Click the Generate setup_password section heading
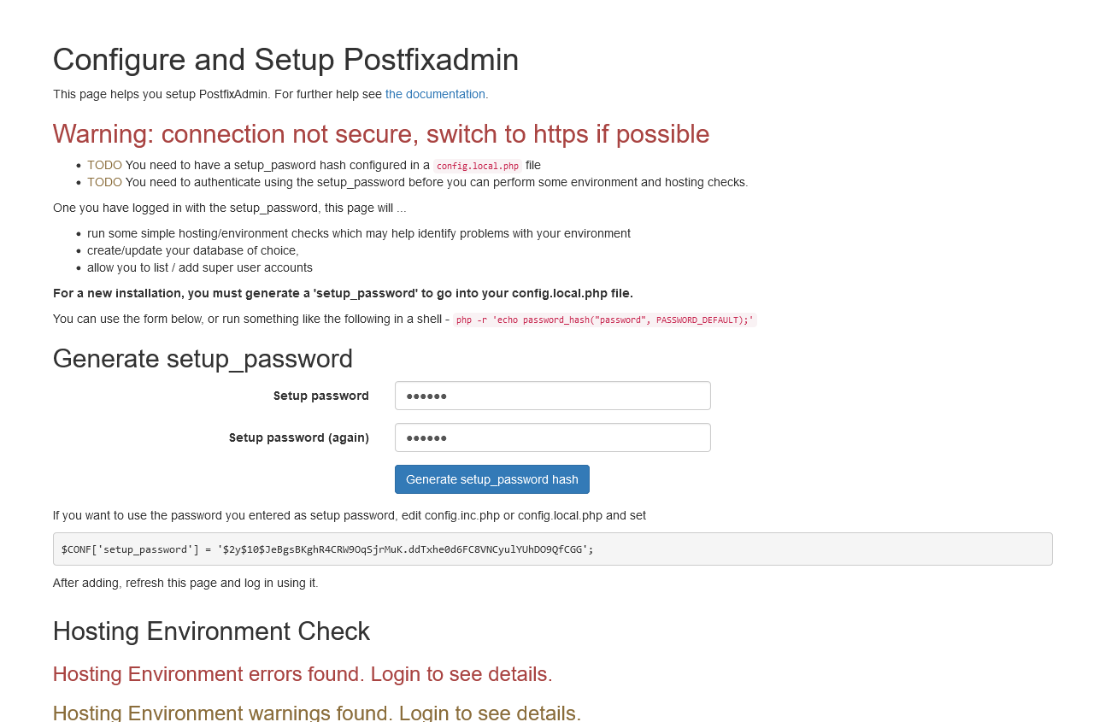This screenshot has height=722, width=1105. tap(203, 359)
